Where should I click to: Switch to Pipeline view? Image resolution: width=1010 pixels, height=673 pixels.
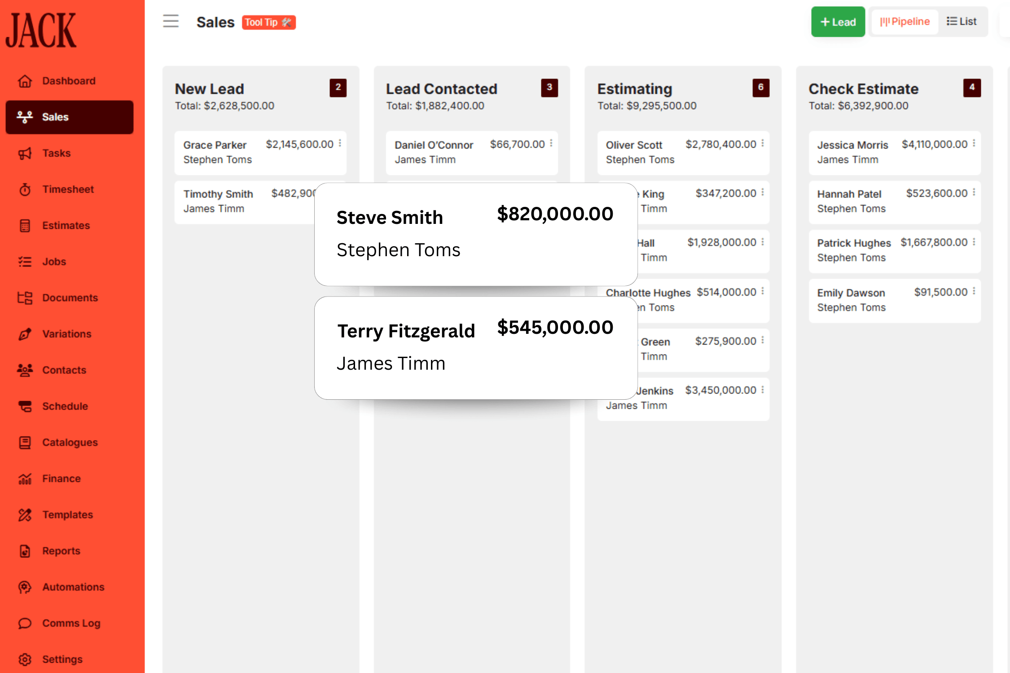tap(904, 21)
